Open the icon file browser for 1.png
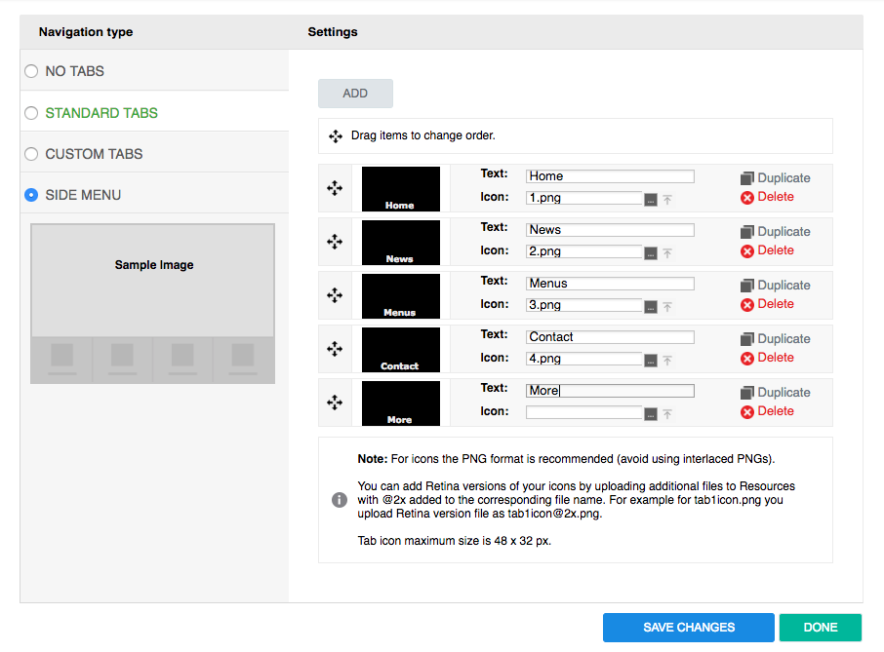884x652 pixels. [x=651, y=200]
